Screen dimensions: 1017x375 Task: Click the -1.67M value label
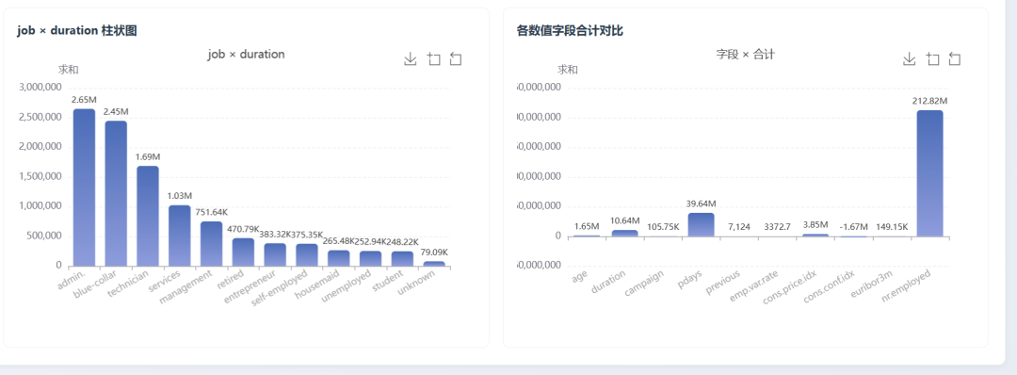[x=853, y=227]
